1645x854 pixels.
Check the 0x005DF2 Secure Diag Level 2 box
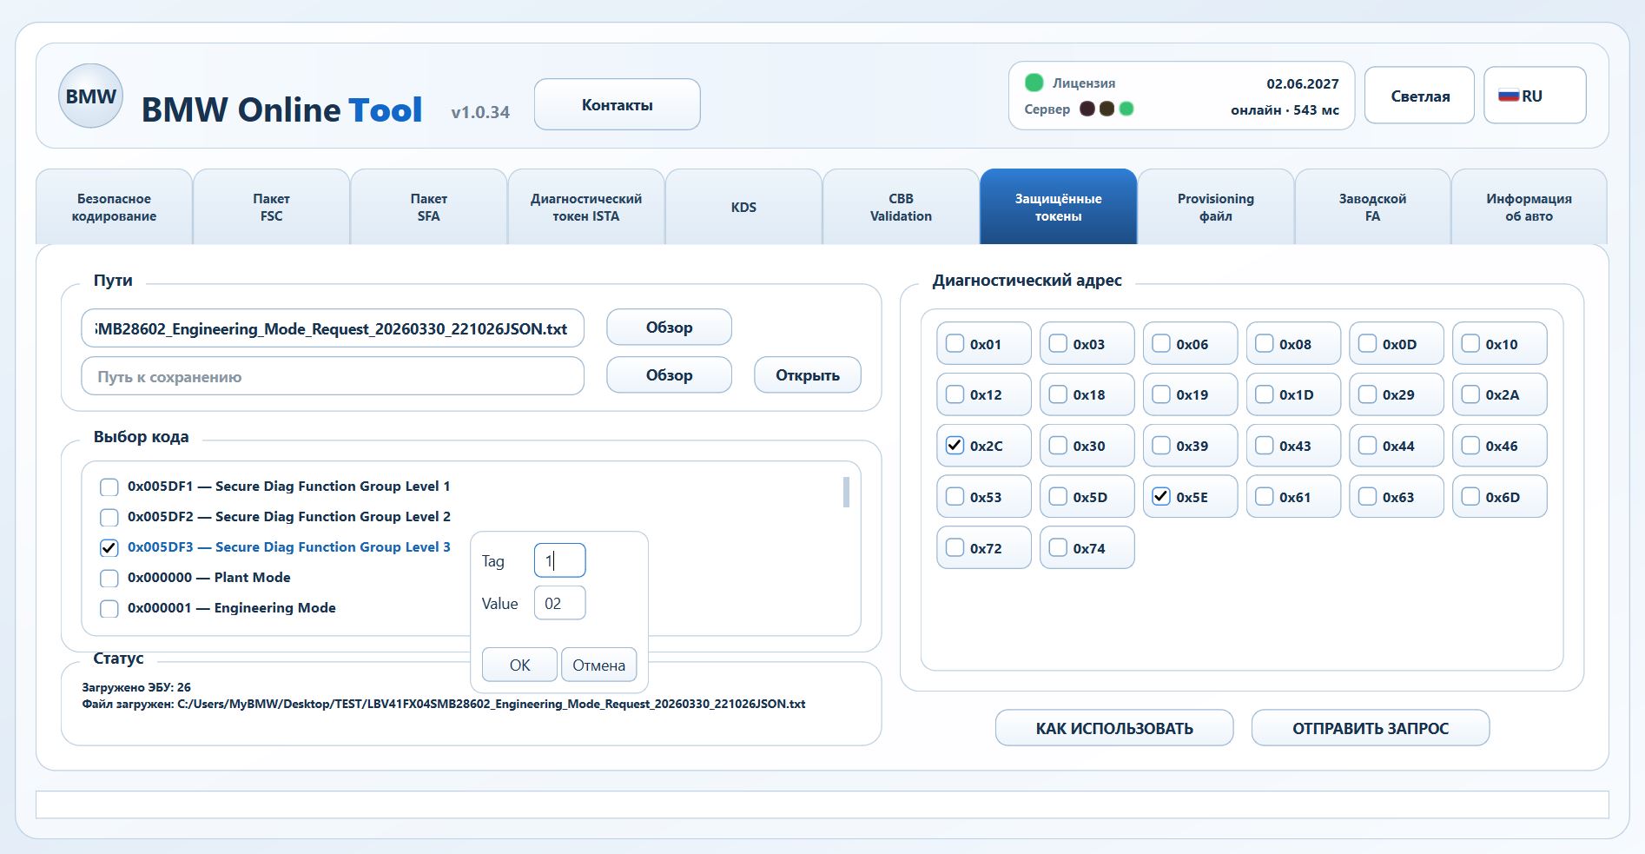109,517
